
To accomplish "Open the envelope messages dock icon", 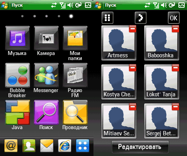I will pos(47,145).
